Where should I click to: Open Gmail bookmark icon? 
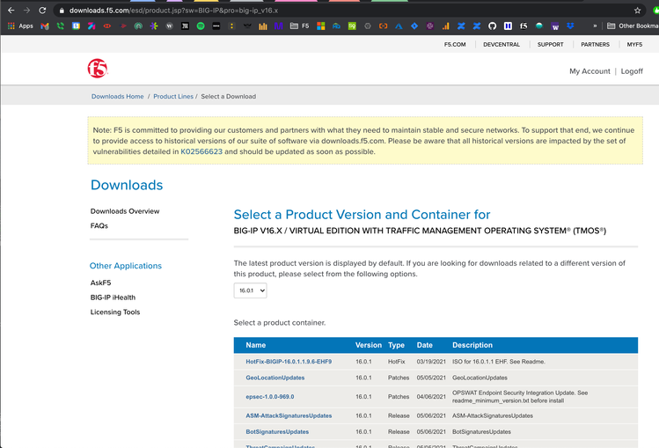click(45, 26)
